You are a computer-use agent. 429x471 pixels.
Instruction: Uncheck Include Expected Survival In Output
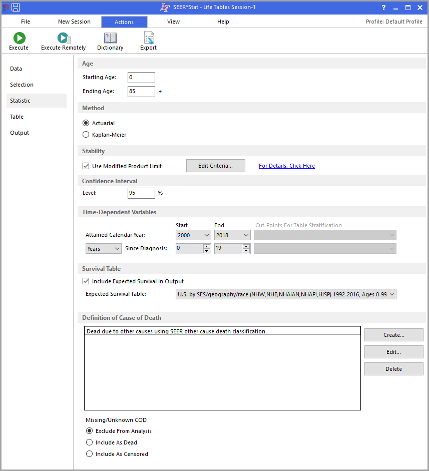86,281
